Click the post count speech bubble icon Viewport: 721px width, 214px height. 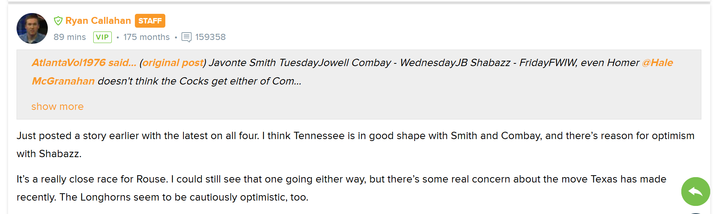[187, 37]
